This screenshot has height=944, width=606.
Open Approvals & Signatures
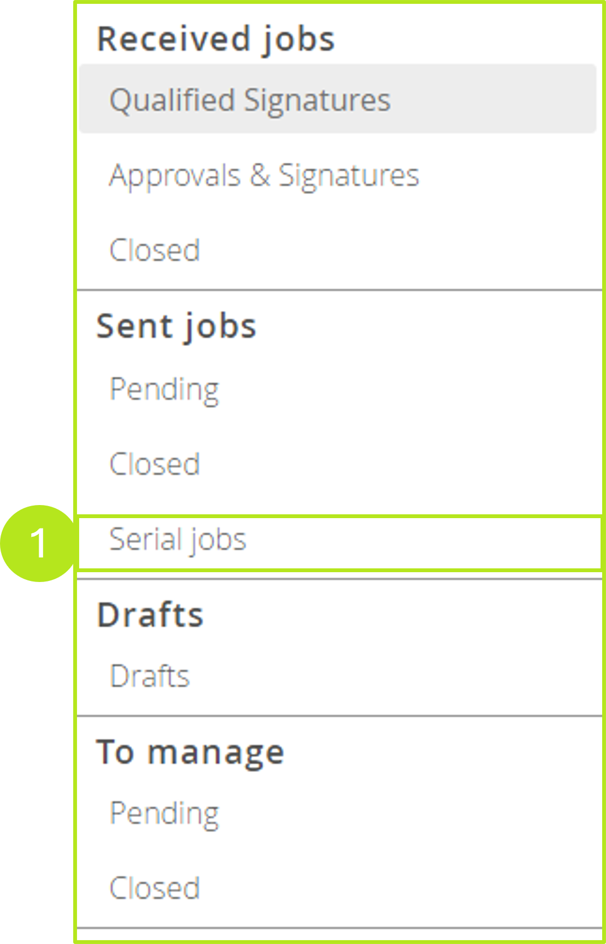[264, 175]
